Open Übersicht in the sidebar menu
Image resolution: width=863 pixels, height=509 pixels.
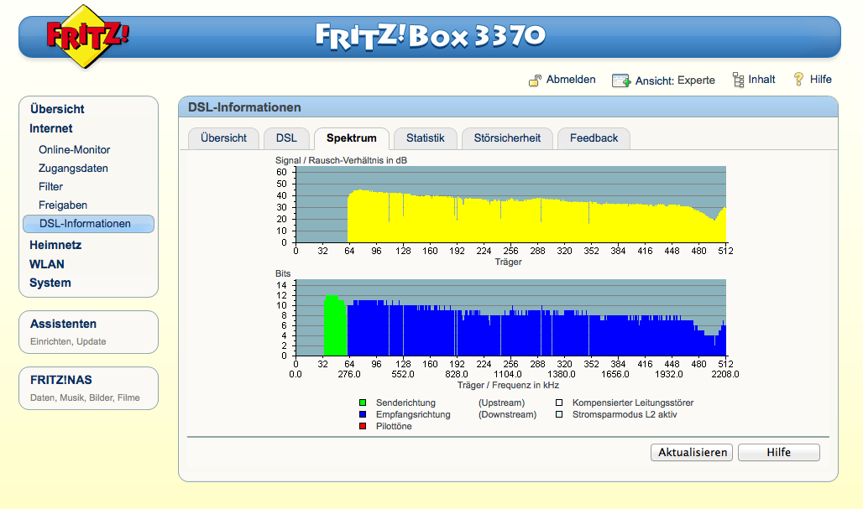57,109
